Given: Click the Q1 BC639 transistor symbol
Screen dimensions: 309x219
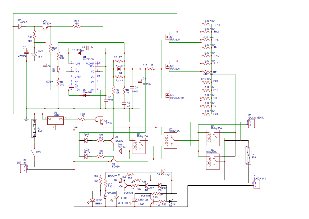Looking at the screenshot, I should pos(112,140).
